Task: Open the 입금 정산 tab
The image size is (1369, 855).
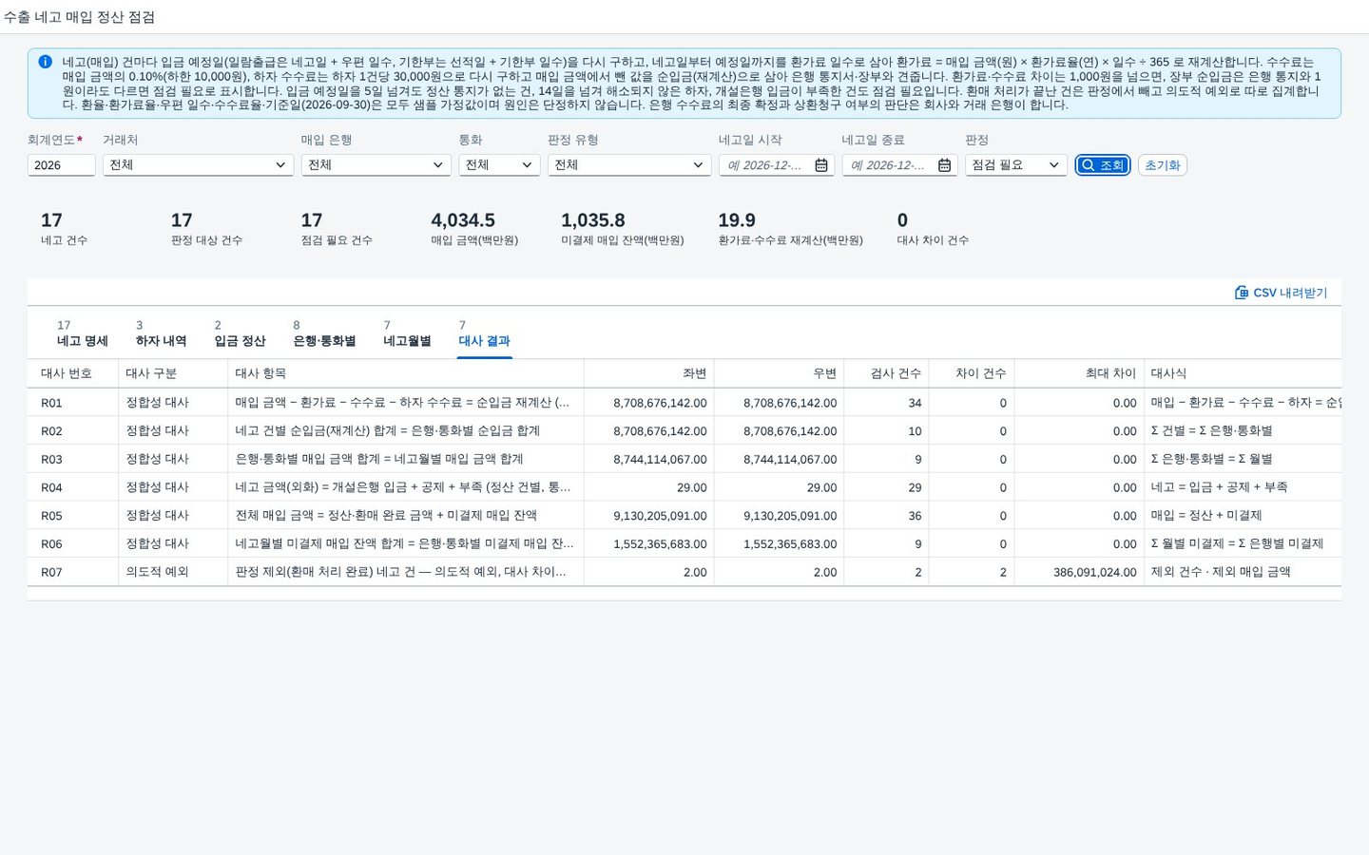Action: [x=240, y=333]
